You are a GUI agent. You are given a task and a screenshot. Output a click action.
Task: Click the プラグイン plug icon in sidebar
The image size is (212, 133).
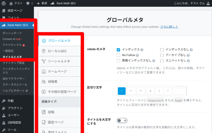coord(3,108)
